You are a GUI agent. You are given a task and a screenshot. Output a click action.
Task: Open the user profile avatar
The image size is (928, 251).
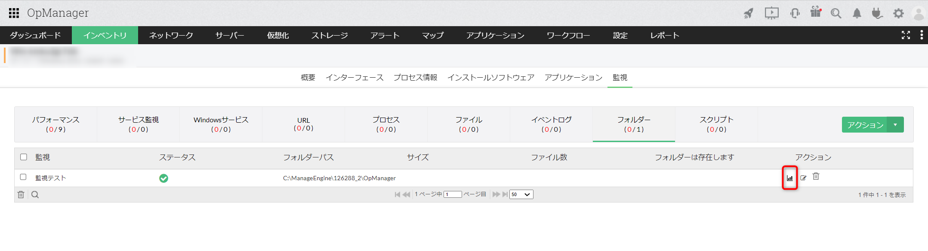tap(919, 13)
